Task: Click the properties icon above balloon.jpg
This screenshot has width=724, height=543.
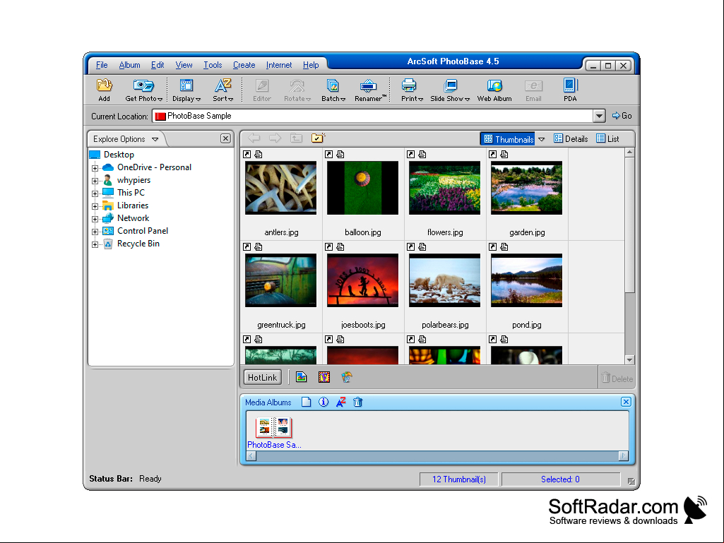Action: [x=340, y=154]
